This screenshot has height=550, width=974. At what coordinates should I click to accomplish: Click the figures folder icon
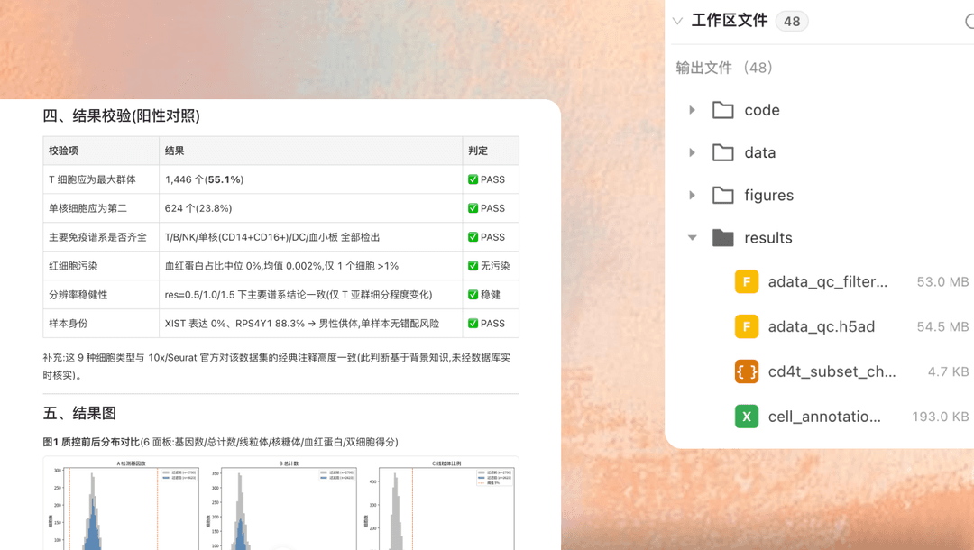click(x=723, y=195)
